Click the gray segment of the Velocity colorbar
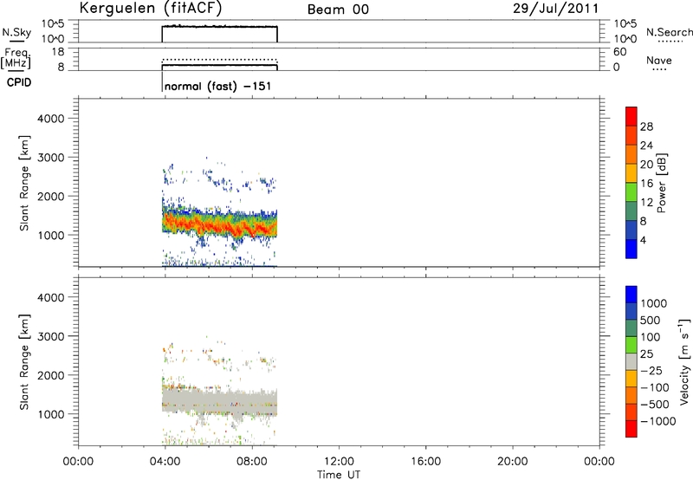The image size is (693, 480). coord(631,361)
